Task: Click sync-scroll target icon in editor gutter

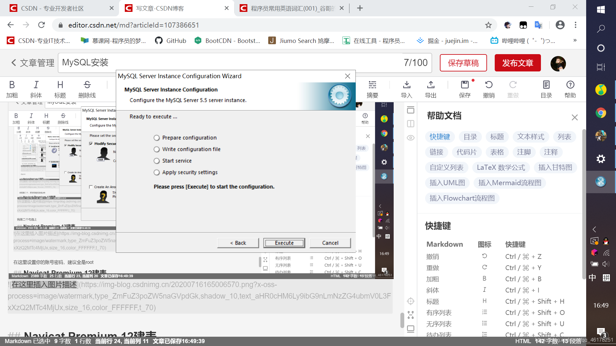Action: [x=411, y=301]
